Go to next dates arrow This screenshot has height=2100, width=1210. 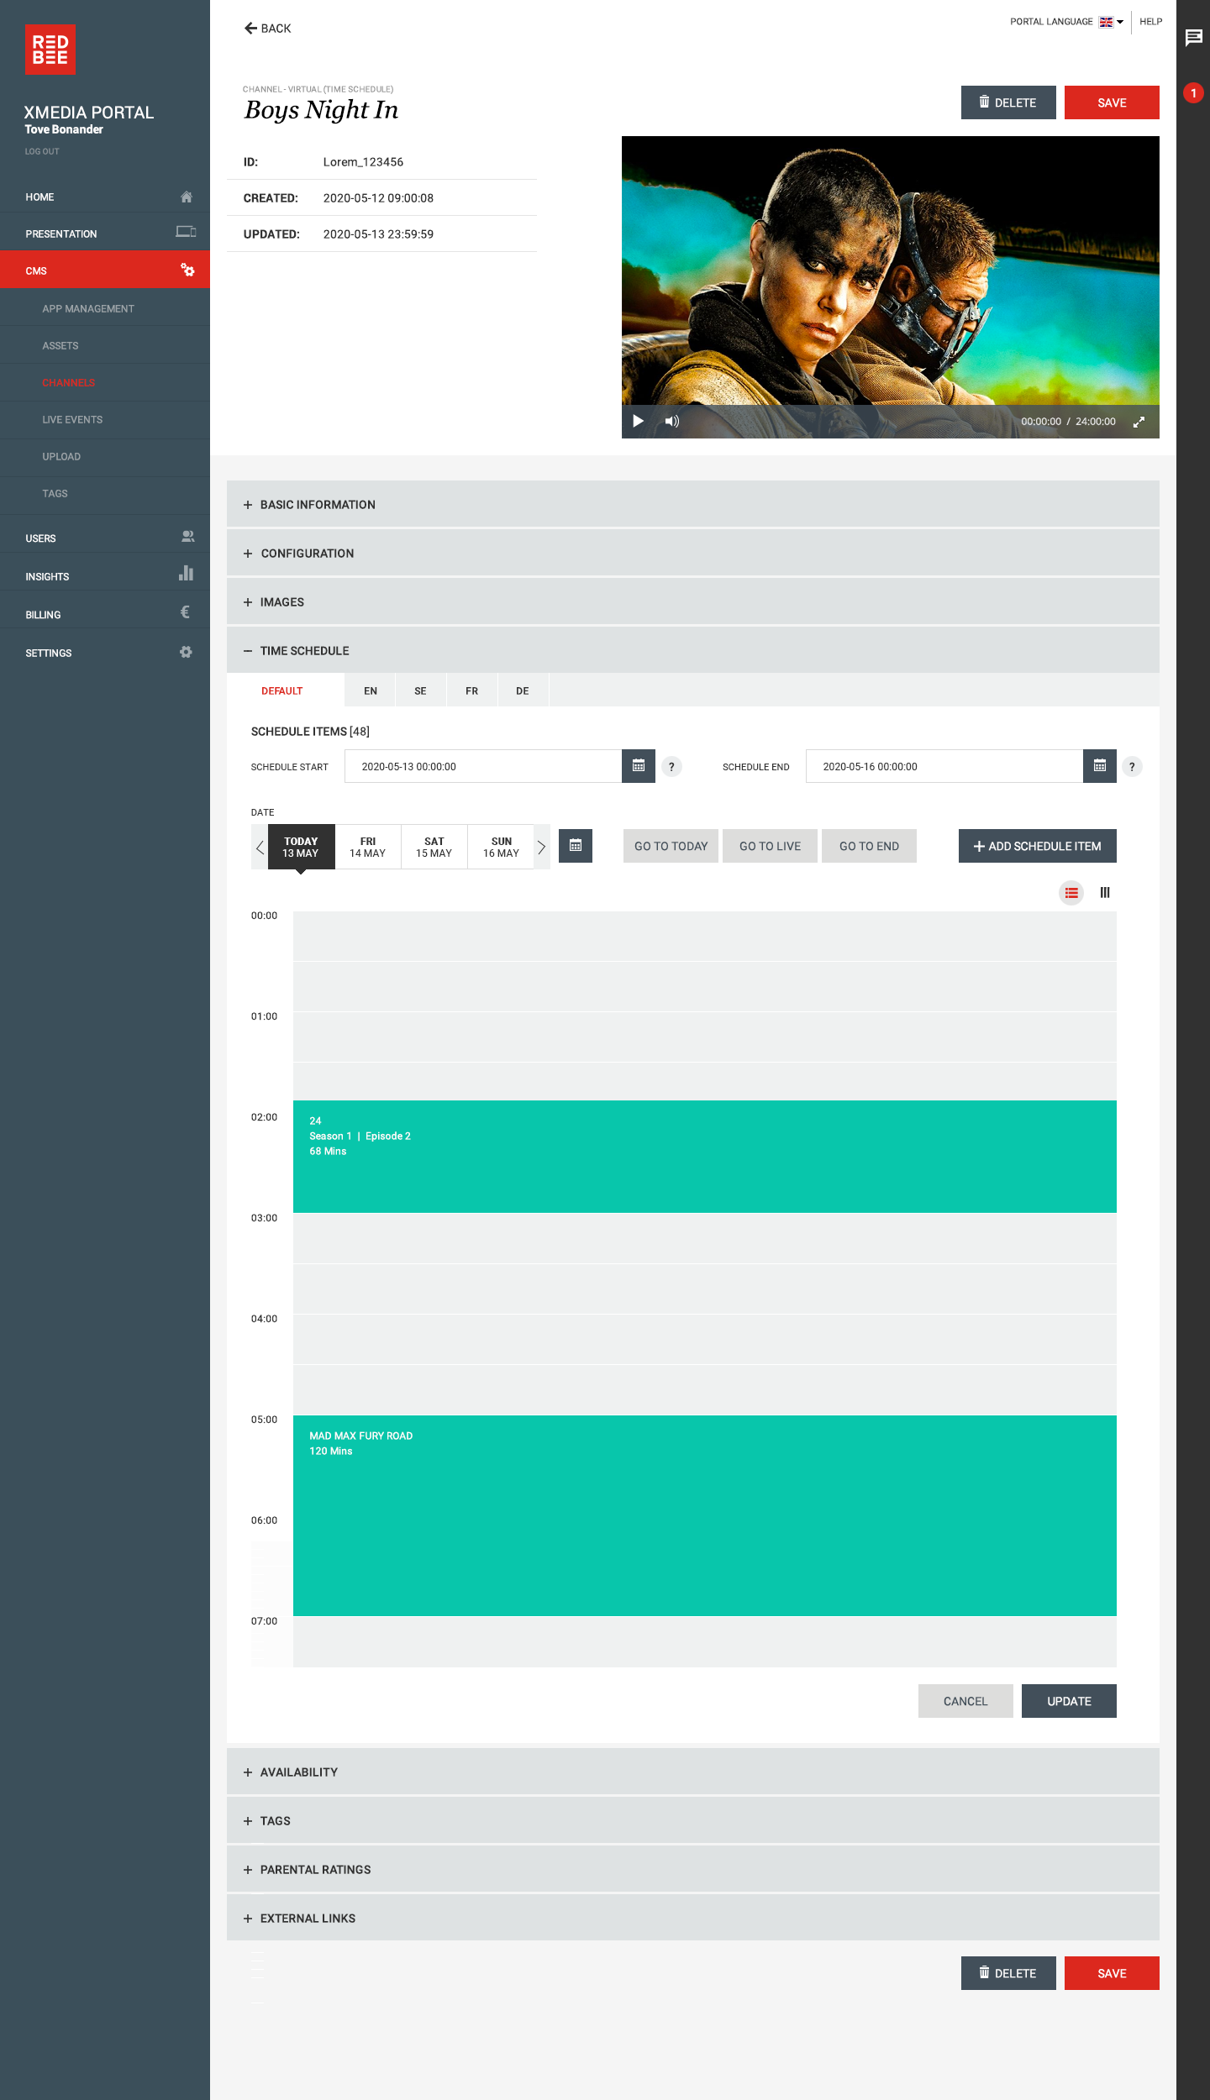click(x=542, y=847)
